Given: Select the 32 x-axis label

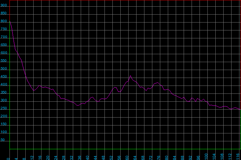Looking at the screenshot, I should click(72, 158).
